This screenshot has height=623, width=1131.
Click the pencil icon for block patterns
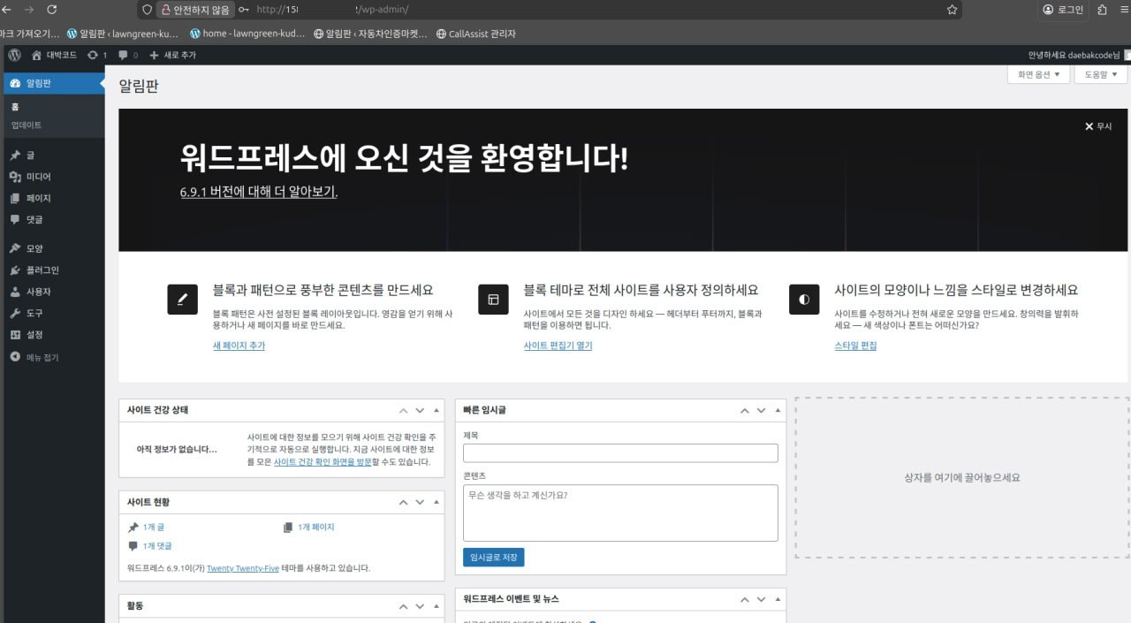pos(182,300)
